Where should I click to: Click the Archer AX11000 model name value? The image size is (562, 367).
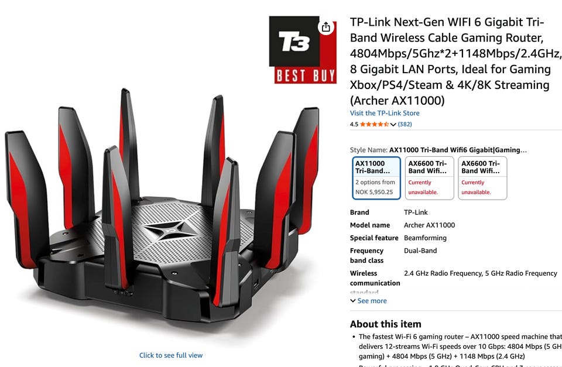point(429,225)
